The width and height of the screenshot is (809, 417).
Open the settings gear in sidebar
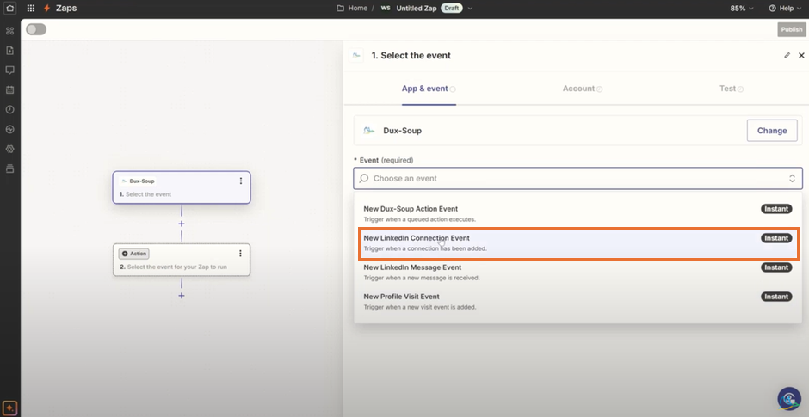click(9, 149)
